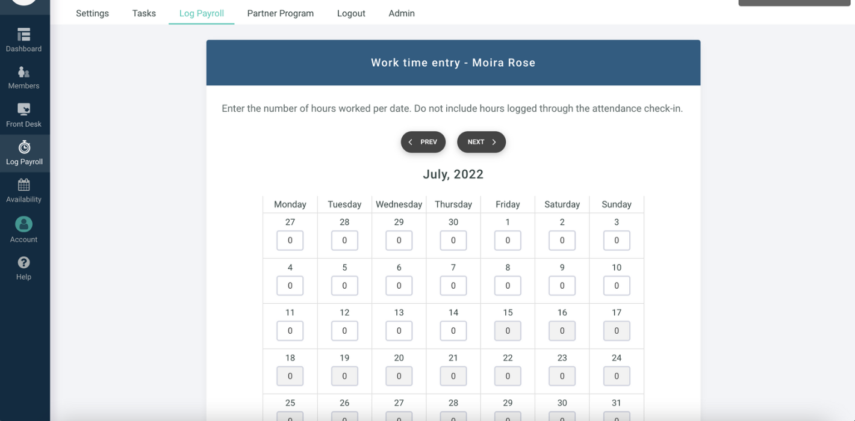855x421 pixels.
Task: Go to next month with NEXT button
Action: [x=481, y=142]
